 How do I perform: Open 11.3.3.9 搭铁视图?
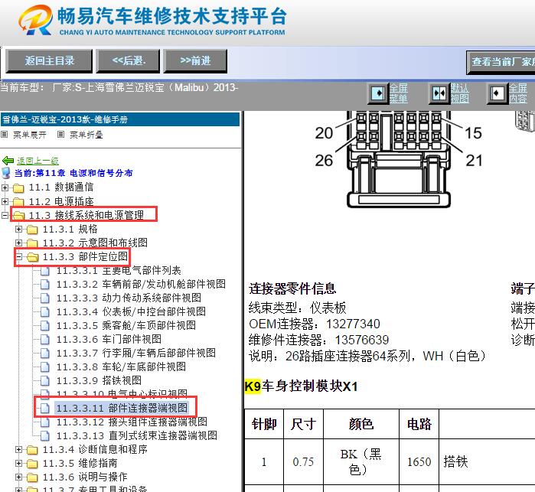pyautogui.click(x=99, y=380)
